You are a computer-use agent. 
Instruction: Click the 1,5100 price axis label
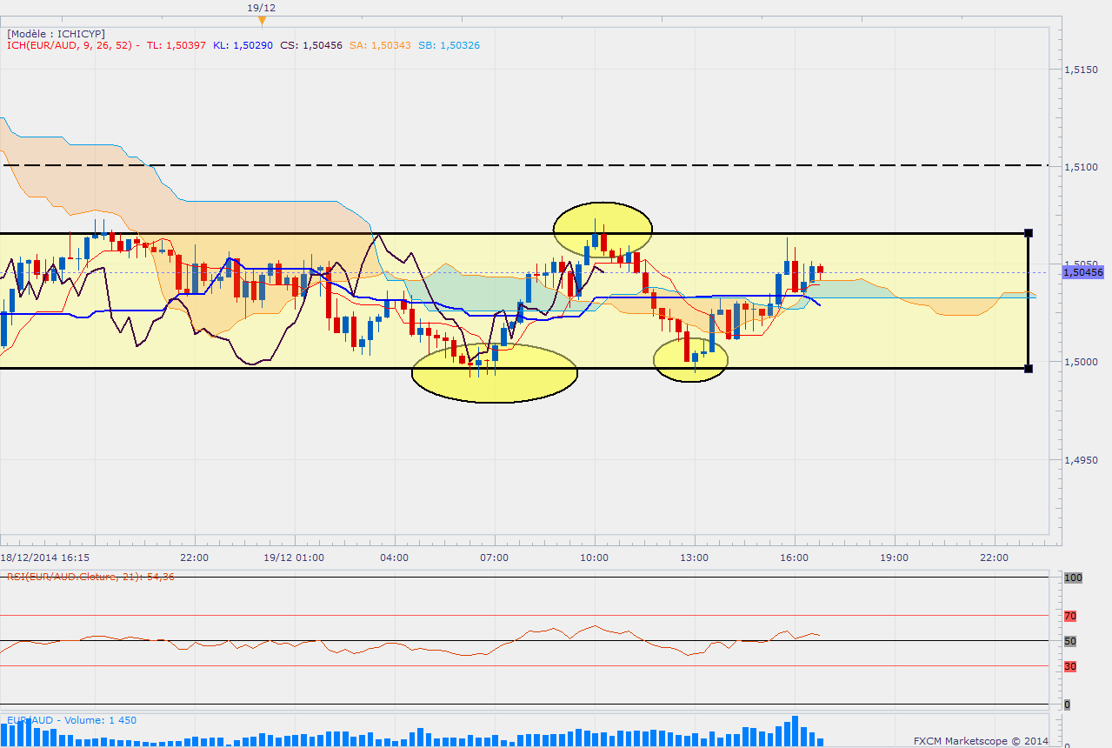click(x=1080, y=166)
